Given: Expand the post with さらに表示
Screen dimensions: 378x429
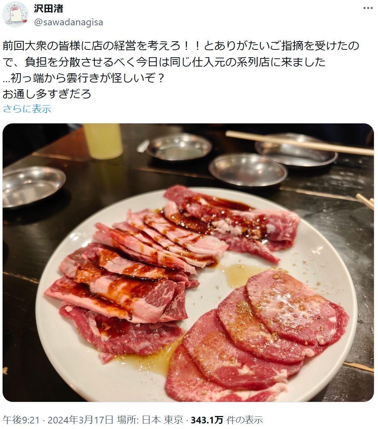Looking at the screenshot, I should (27, 109).
